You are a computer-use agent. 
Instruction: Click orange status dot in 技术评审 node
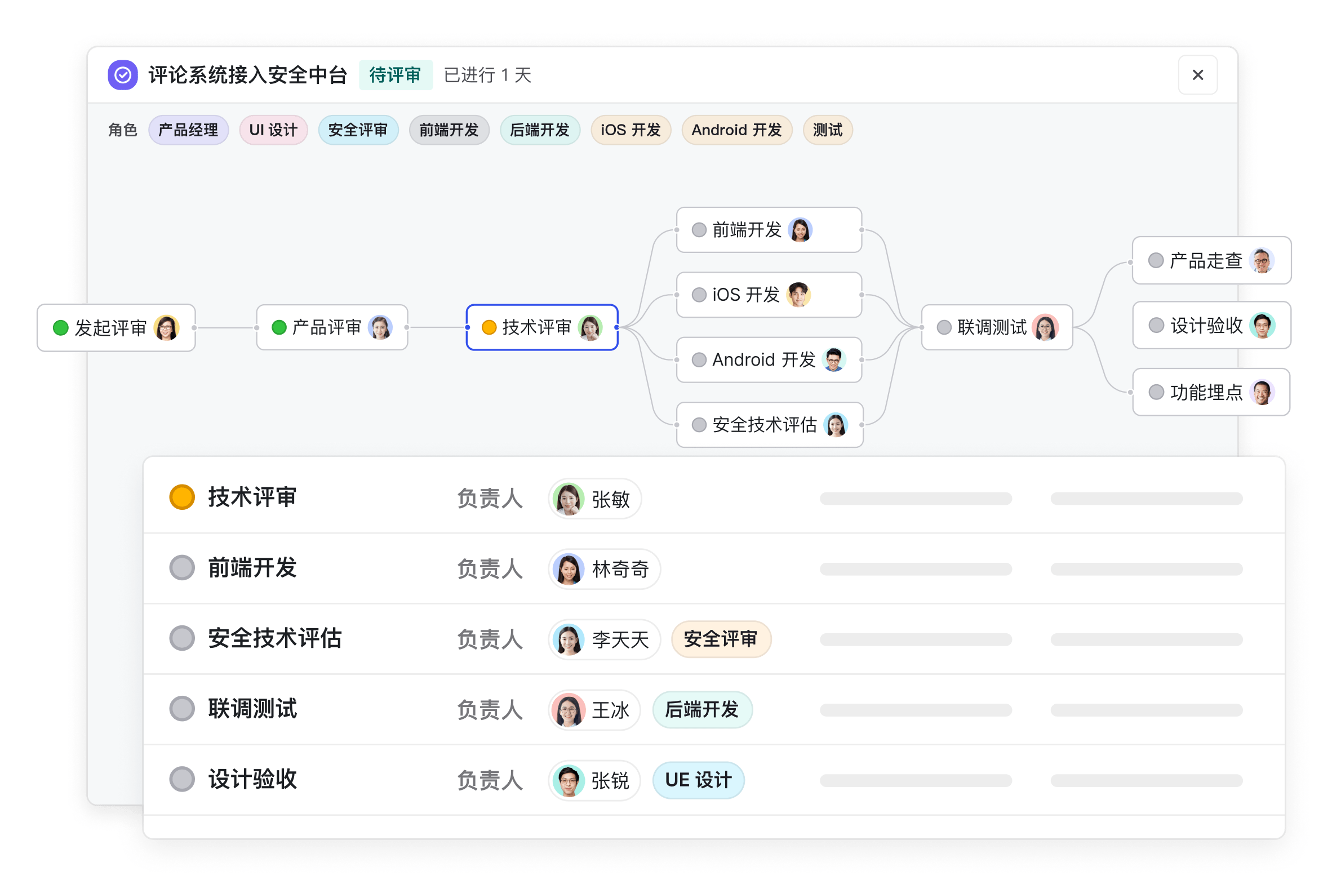(489, 327)
